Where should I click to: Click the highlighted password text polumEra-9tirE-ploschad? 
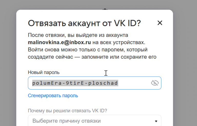75,83
